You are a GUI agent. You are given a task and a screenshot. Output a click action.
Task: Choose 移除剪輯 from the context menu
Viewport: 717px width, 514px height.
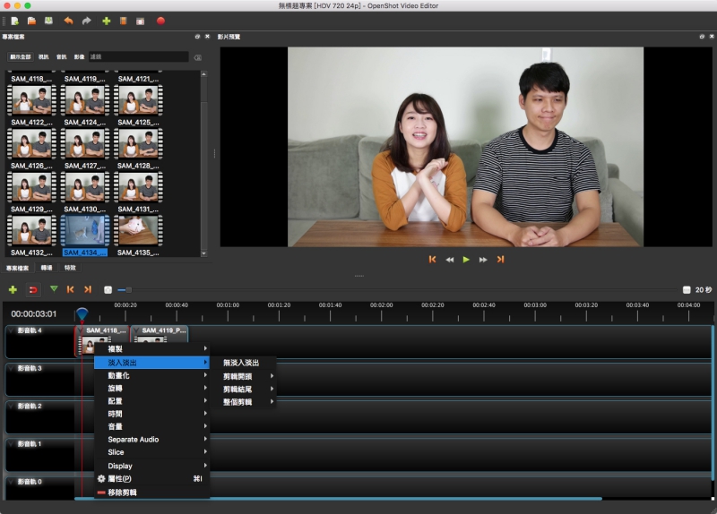coord(123,493)
